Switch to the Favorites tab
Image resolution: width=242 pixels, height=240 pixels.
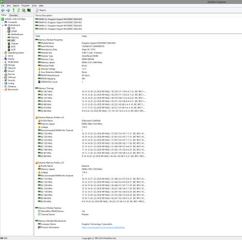click(14, 15)
